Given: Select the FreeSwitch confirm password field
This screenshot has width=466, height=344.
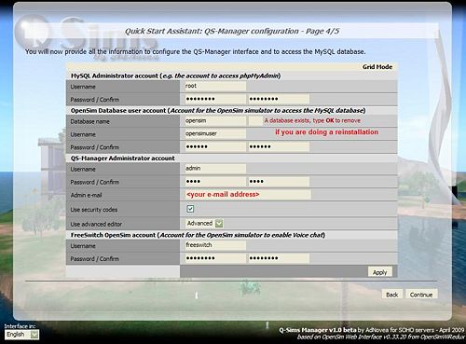Looking at the screenshot, I should pos(279,258).
